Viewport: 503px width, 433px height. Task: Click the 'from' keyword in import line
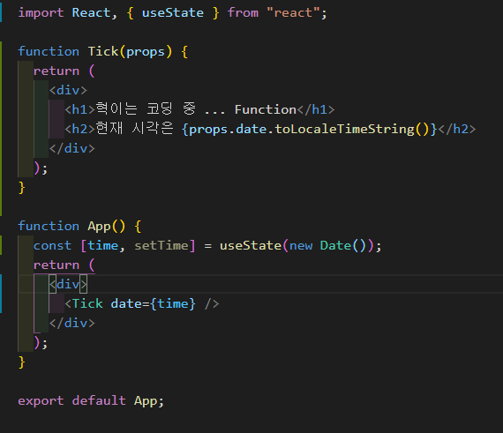pos(243,13)
